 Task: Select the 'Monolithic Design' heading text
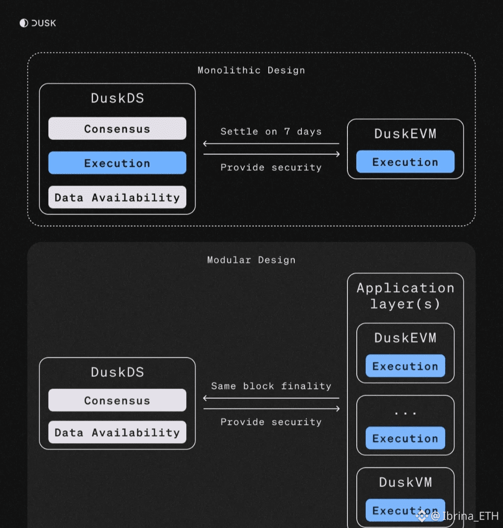tap(251, 70)
